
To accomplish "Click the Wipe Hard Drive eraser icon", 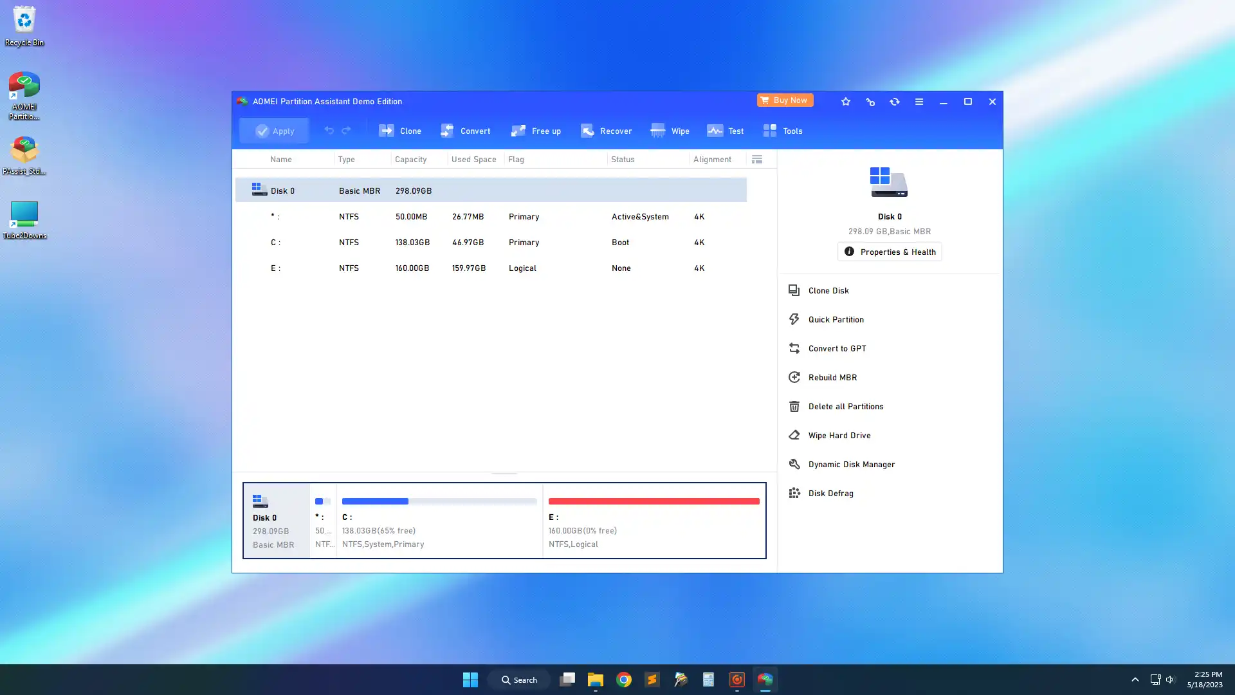I will tap(794, 435).
